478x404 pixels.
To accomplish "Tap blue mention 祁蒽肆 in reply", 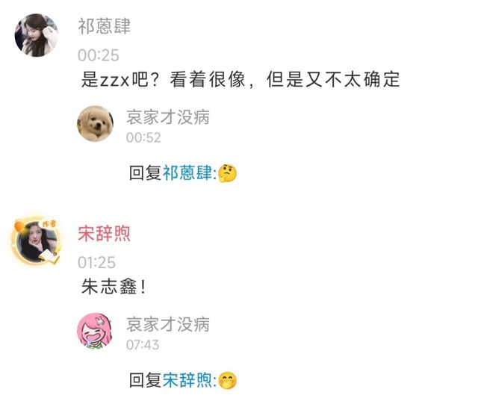I will click(x=187, y=173).
